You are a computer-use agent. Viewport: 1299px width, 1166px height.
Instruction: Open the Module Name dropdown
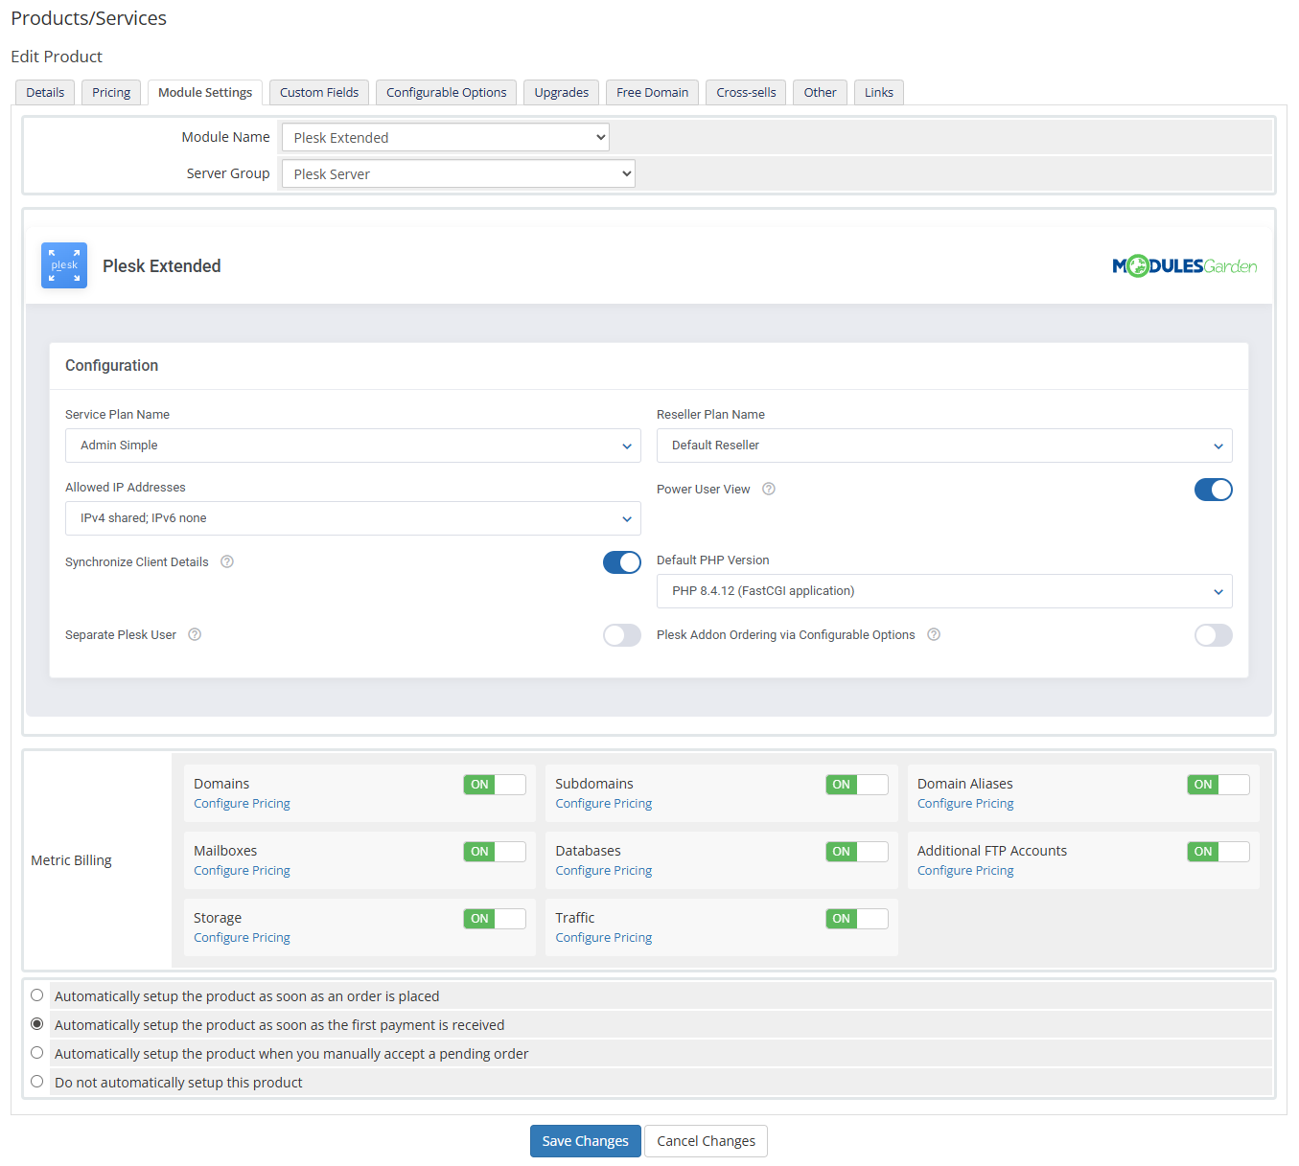click(x=445, y=137)
